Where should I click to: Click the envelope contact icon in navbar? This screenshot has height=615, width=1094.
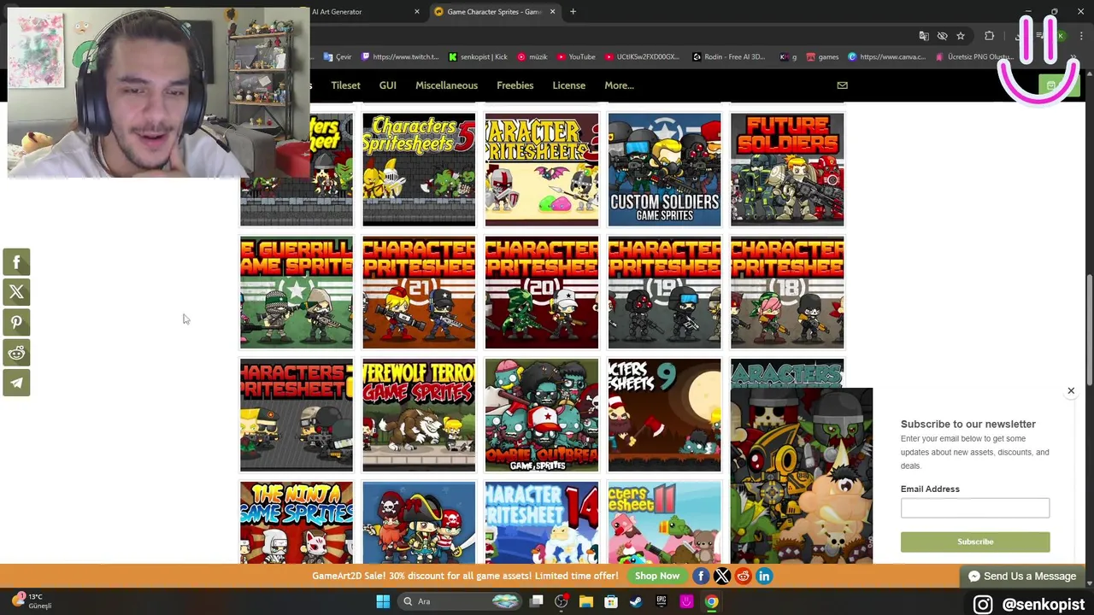[x=842, y=85]
